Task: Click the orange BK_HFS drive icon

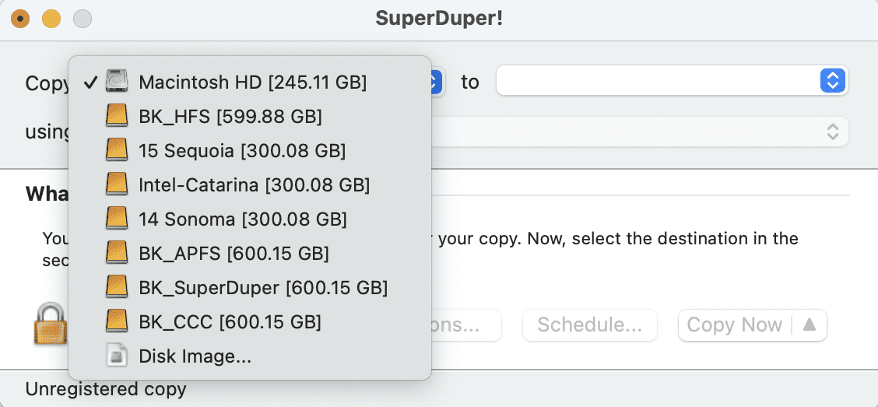Action: pos(117,117)
